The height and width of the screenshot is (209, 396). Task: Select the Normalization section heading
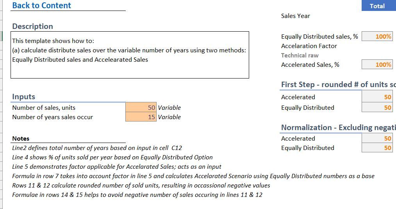[339, 127]
